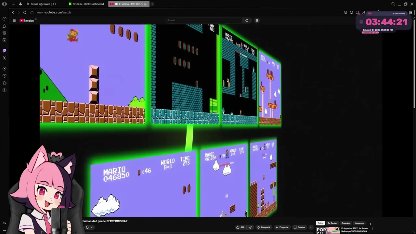Open the YouTube hamburger guide menu
Image resolution: width=416 pixels, height=234 pixels.
point(14,20)
